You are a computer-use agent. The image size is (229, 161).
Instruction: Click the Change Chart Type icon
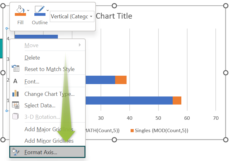point(15,93)
